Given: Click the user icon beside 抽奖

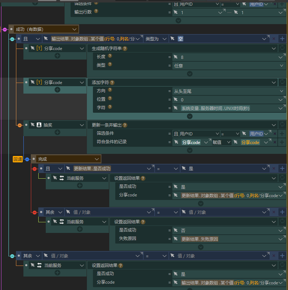Looking at the screenshot, I should (39, 125).
